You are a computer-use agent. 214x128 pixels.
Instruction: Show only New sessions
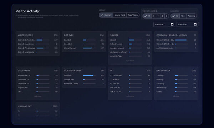point(183,16)
